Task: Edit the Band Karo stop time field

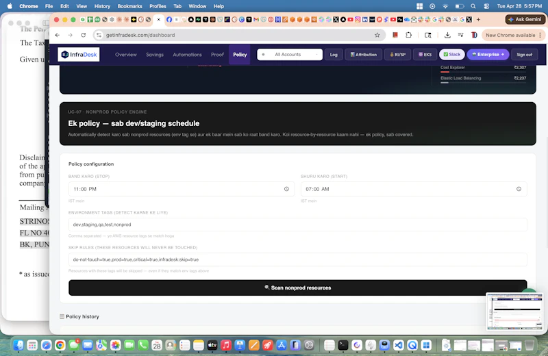Action: click(182, 189)
